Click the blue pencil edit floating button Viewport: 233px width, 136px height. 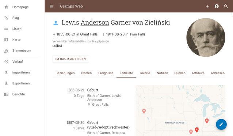[221, 124]
